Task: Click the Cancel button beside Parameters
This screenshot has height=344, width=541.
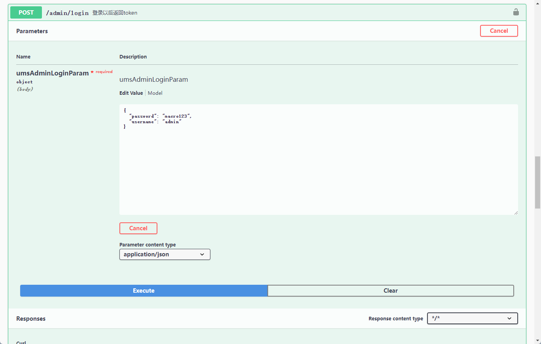Action: [x=499, y=31]
